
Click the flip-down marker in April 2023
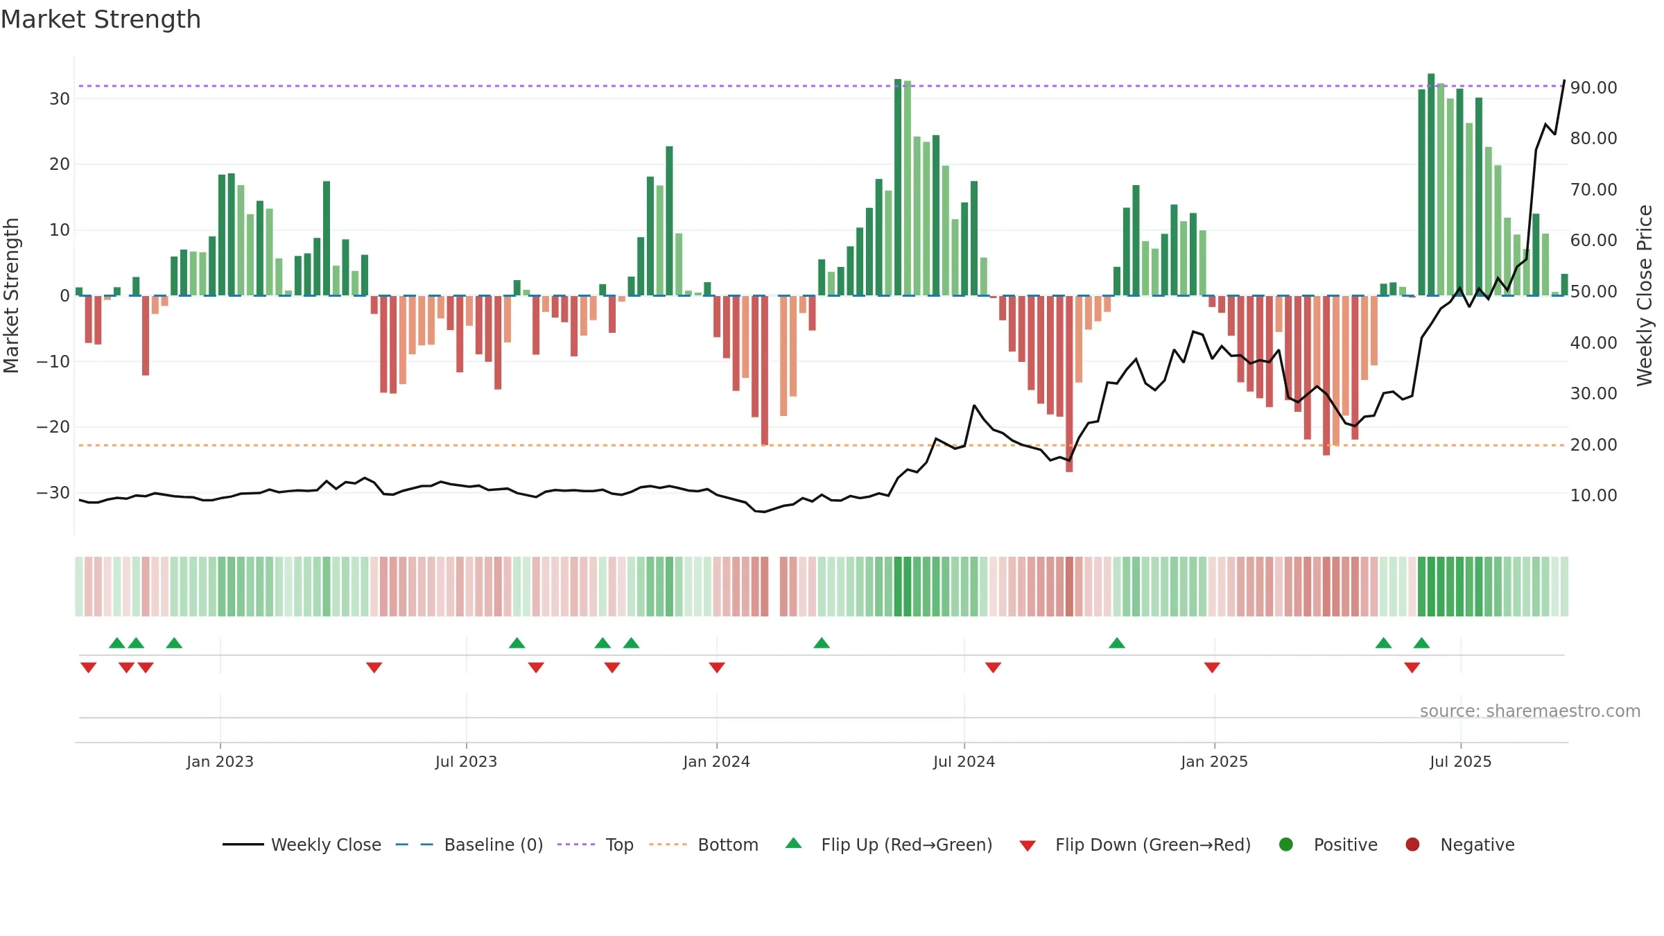click(x=374, y=668)
